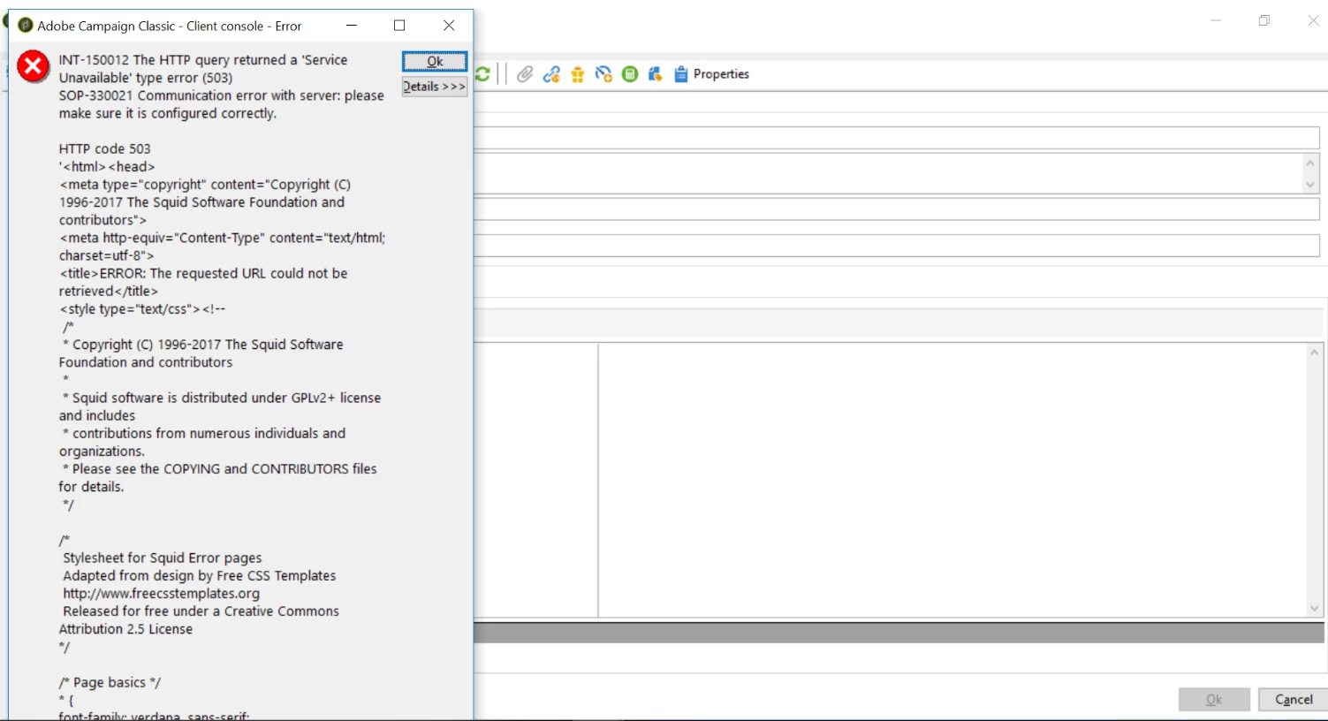Click Cancel in the background window
Viewport: 1328px width, 721px height.
tap(1294, 699)
